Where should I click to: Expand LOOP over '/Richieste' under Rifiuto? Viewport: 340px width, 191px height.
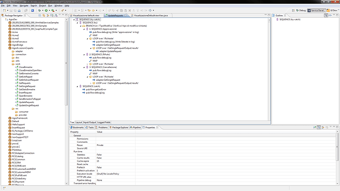click(87, 64)
